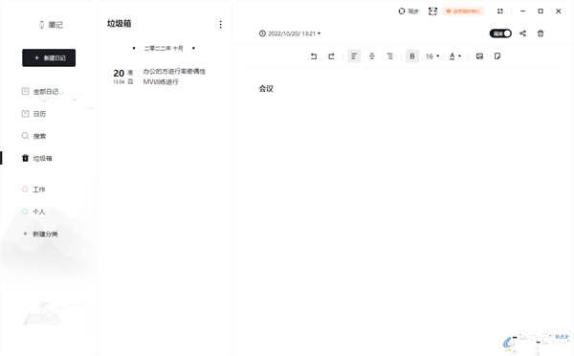The image size is (574, 356).
Task: Open the font size 16 dropdown
Action: point(432,56)
